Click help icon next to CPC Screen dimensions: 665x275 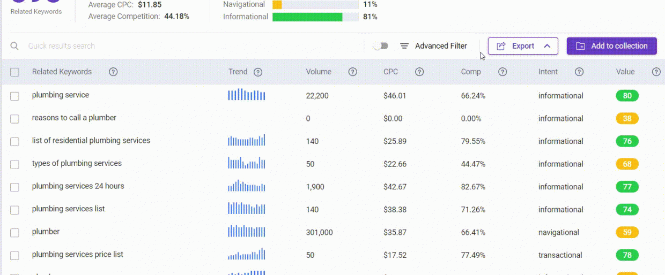(420, 72)
